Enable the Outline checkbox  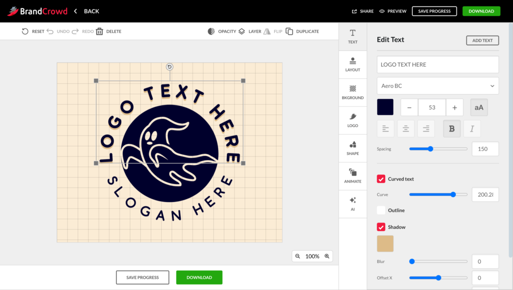[381, 210]
